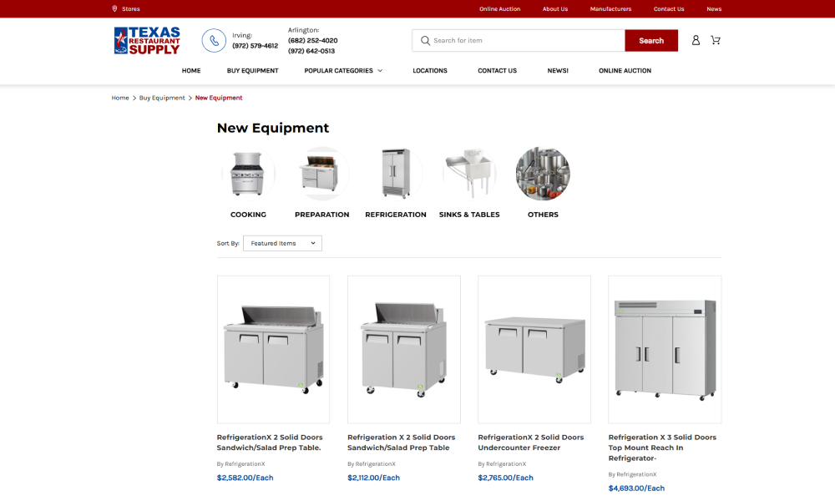Expand the POPULAR CATEGORIES dropdown
The image size is (835, 501).
(342, 71)
